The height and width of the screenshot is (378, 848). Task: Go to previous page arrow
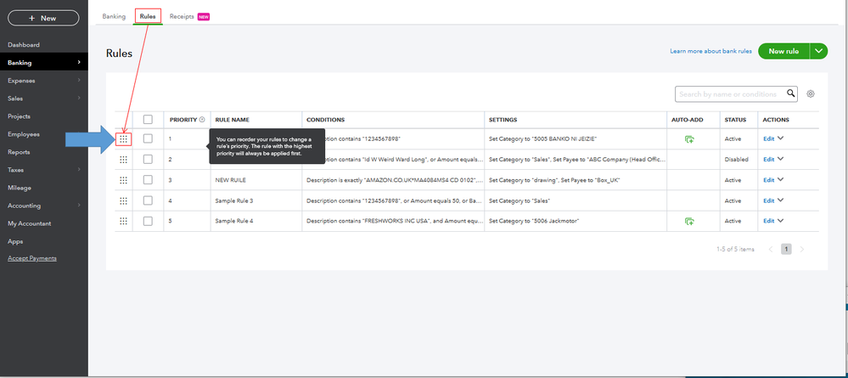pyautogui.click(x=770, y=249)
